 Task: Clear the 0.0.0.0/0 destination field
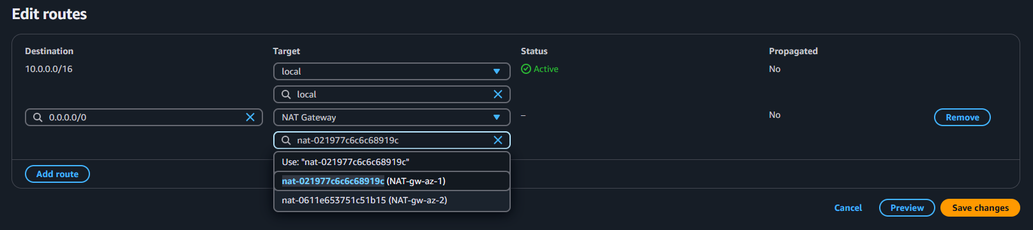pyautogui.click(x=250, y=117)
